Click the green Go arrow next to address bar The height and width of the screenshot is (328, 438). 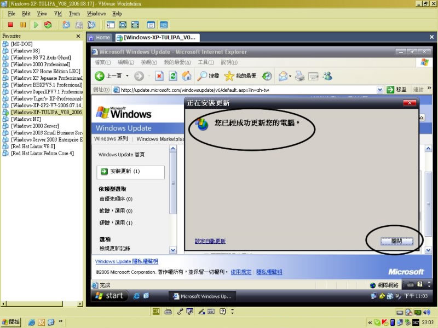pos(390,90)
